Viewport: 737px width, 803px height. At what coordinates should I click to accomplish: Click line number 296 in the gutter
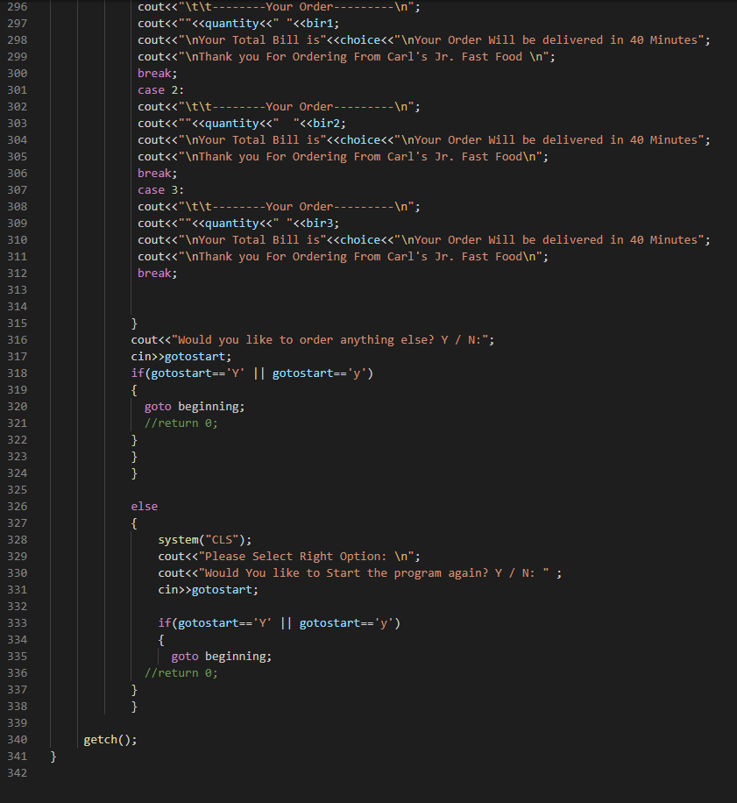pos(18,6)
